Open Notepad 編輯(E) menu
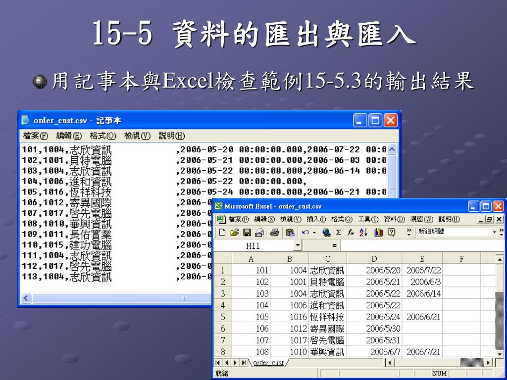 69,136
